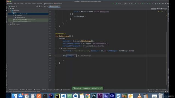Select the MainActivity.kt editor tab
Viewport: 175px width, 98px height.
(x=55, y=6)
